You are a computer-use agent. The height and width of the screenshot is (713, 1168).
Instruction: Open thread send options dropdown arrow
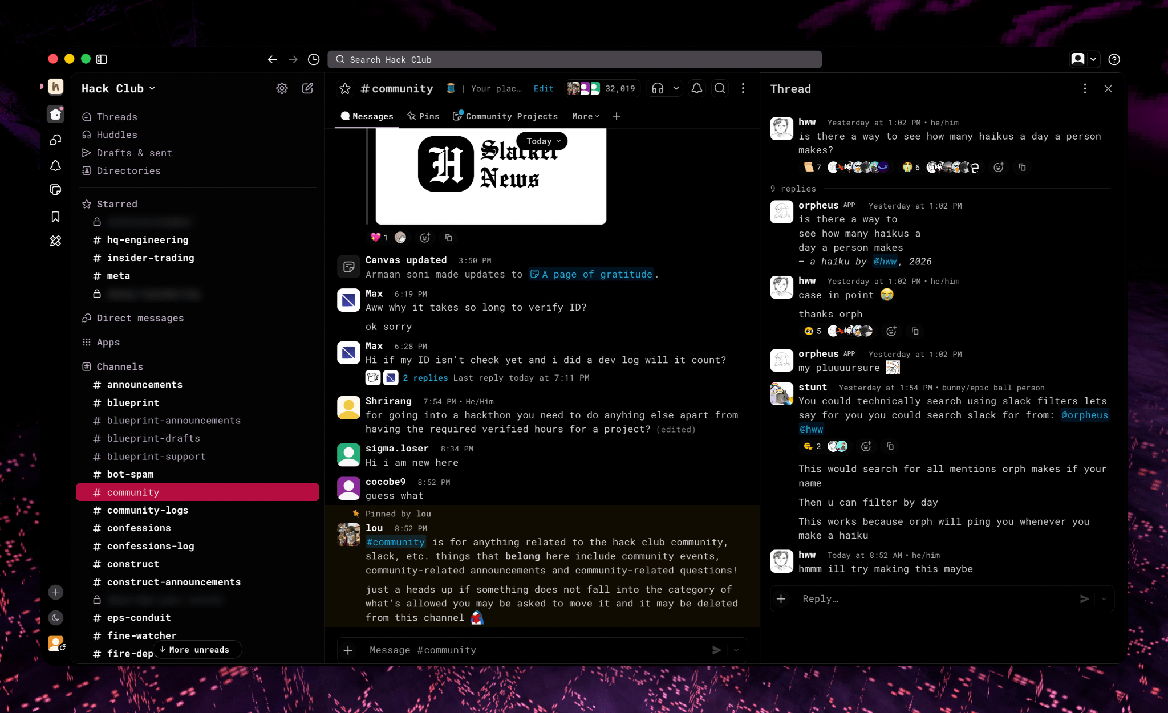(x=1104, y=599)
